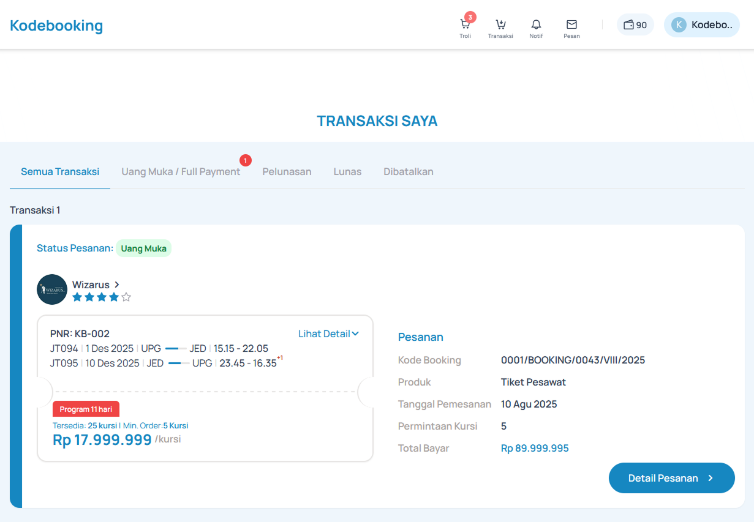Switch to Uang Muka / Full Payment tab
The height and width of the screenshot is (522, 754).
[x=181, y=171]
